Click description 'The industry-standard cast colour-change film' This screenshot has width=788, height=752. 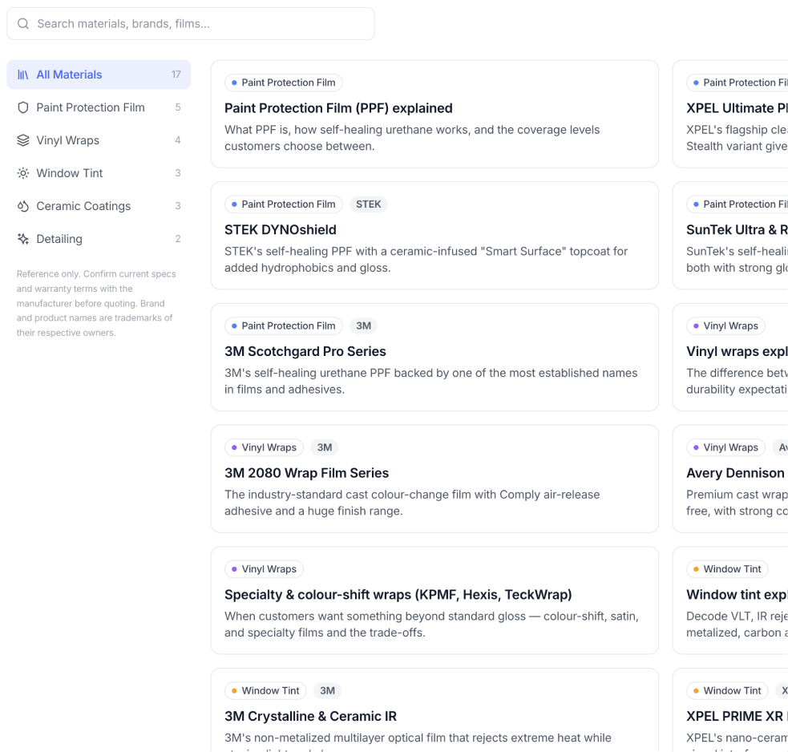(x=412, y=503)
